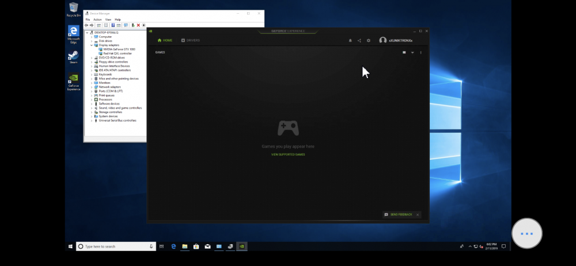
Task: Click the NVIDIA logo in GeForce title bar
Action: pyautogui.click(x=150, y=31)
